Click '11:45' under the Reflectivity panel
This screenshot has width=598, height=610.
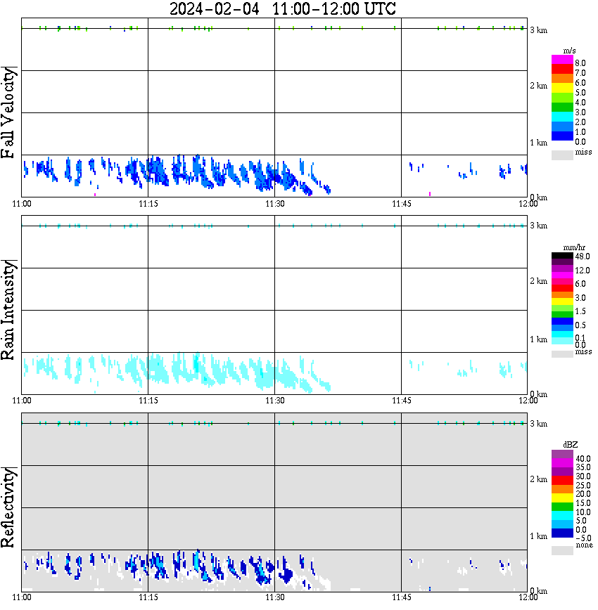tap(402, 597)
